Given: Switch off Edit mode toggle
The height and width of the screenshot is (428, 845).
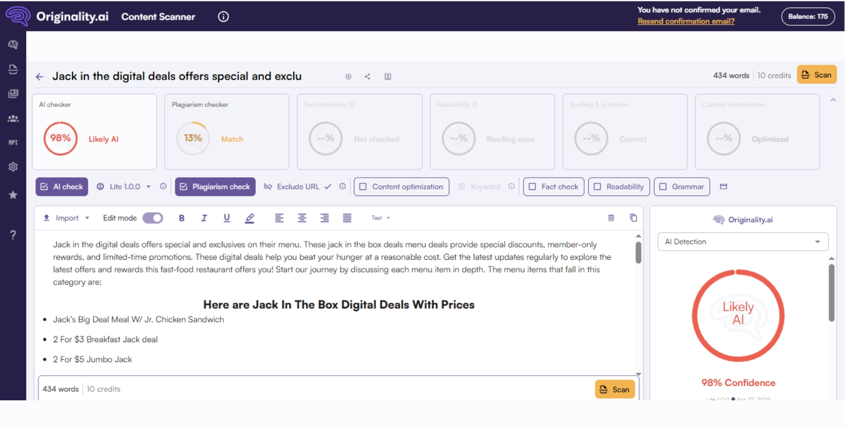Looking at the screenshot, I should [x=153, y=218].
